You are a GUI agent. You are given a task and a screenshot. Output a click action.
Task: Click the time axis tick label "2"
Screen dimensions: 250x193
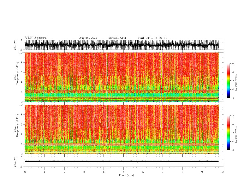[x=64, y=172]
